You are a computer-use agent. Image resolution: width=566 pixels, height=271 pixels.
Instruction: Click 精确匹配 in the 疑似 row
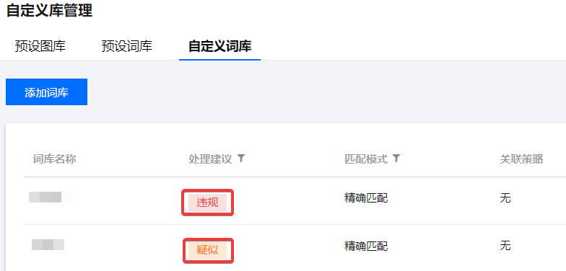(x=366, y=246)
